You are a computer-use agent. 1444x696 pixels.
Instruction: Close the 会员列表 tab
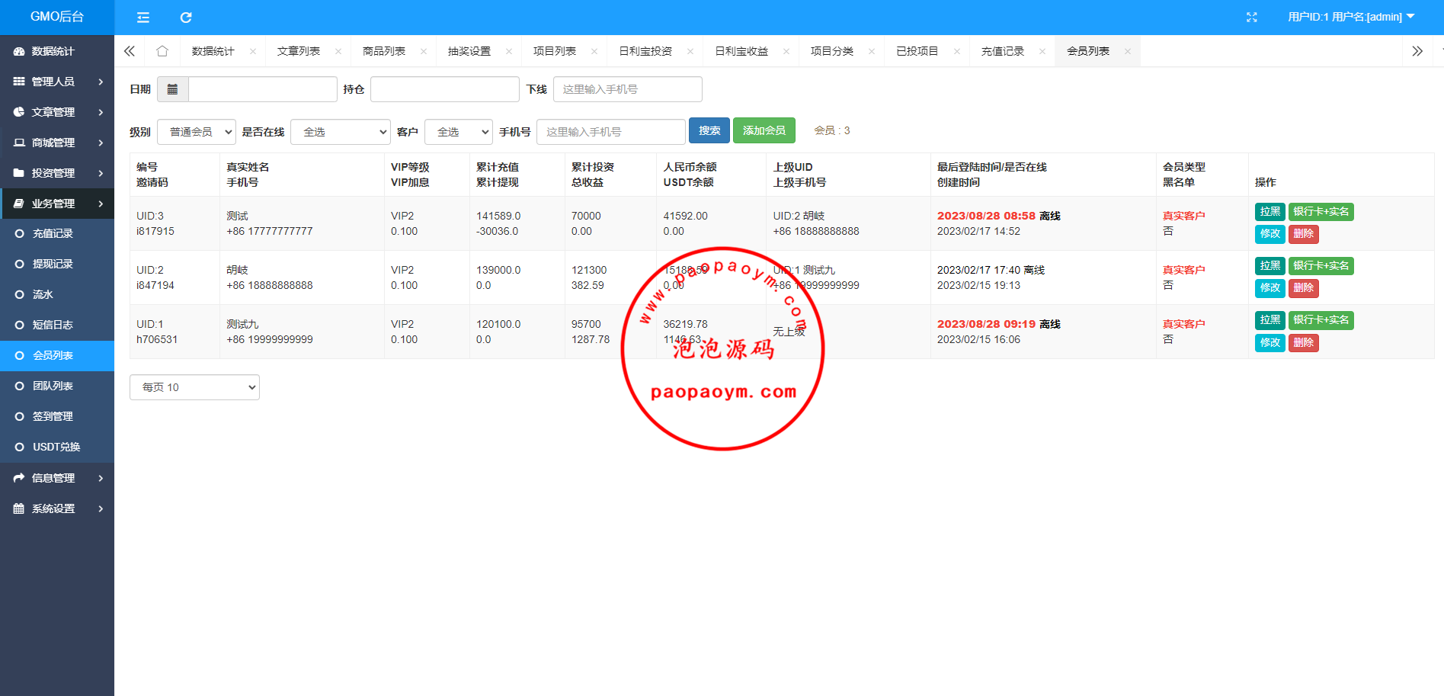click(x=1127, y=52)
